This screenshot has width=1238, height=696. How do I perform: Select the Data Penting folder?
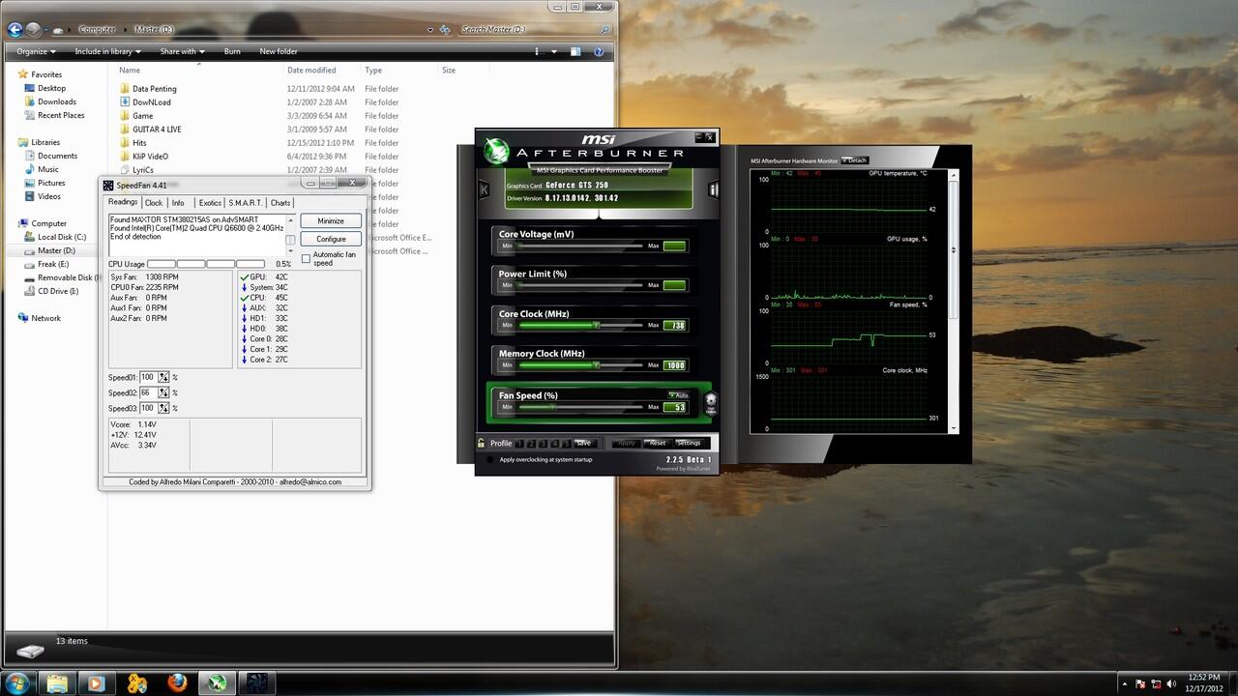click(x=155, y=88)
